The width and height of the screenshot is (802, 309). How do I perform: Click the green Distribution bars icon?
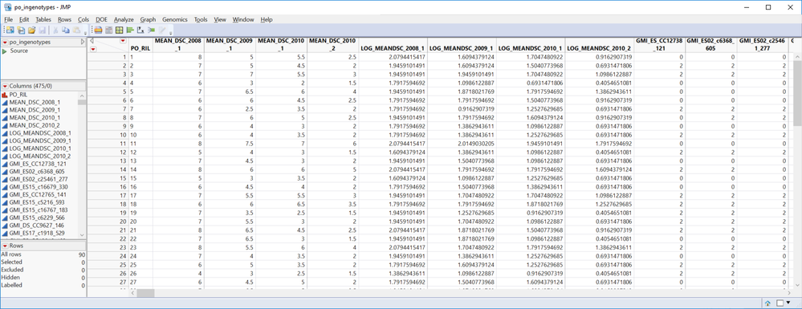tap(130, 30)
